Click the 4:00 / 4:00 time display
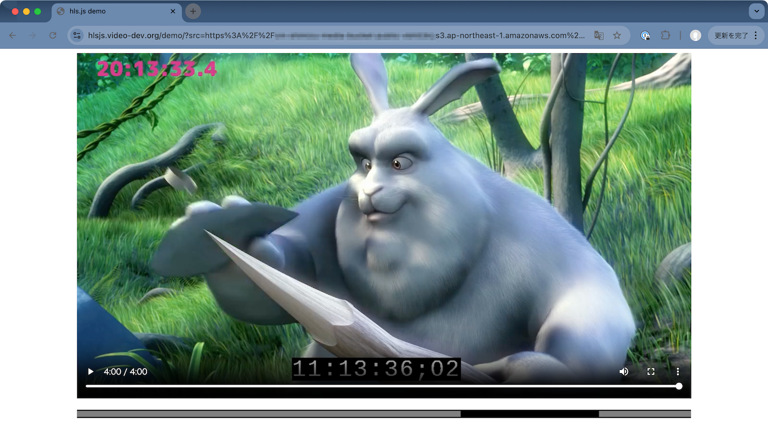This screenshot has height=431, width=768. (125, 372)
